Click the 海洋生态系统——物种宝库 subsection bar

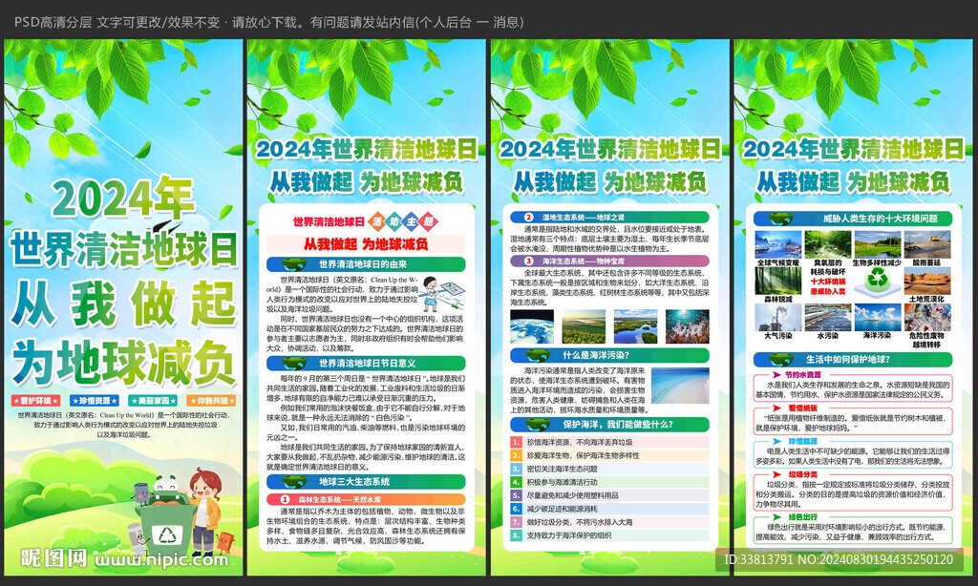pos(609,261)
